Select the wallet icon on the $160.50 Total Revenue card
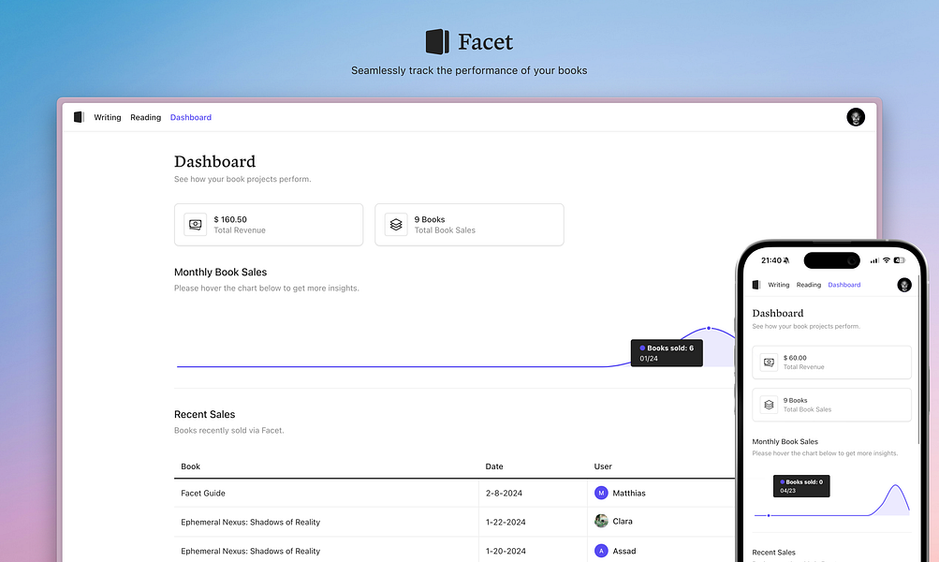This screenshot has height=562, width=939. pyautogui.click(x=195, y=225)
